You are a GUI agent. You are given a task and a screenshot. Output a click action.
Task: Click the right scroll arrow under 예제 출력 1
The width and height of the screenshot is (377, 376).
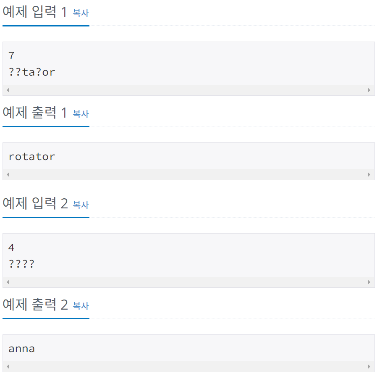point(369,174)
